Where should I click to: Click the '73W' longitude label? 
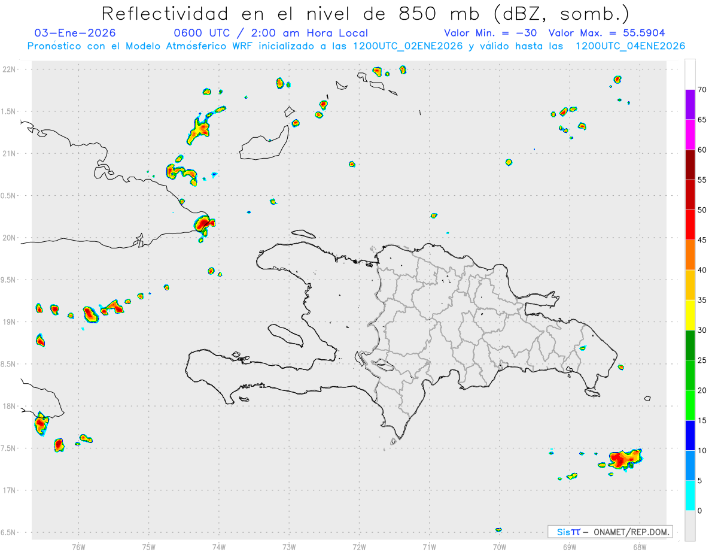pyautogui.click(x=289, y=547)
